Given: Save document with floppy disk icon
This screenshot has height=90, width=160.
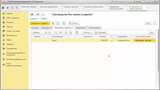Looking at the screenshot, I should pyautogui.click(x=53, y=23).
